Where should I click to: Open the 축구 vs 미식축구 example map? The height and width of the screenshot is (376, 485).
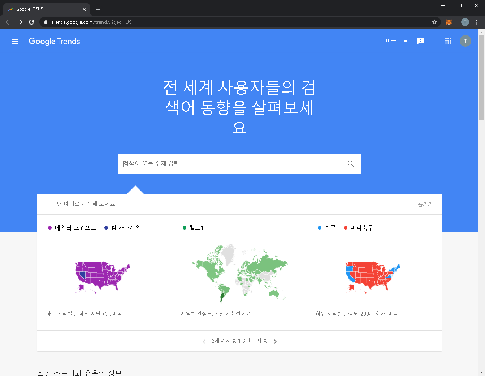pyautogui.click(x=373, y=277)
